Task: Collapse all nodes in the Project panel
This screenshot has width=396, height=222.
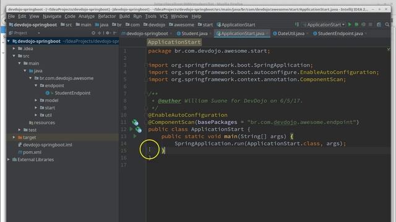Action: [x=100, y=33]
